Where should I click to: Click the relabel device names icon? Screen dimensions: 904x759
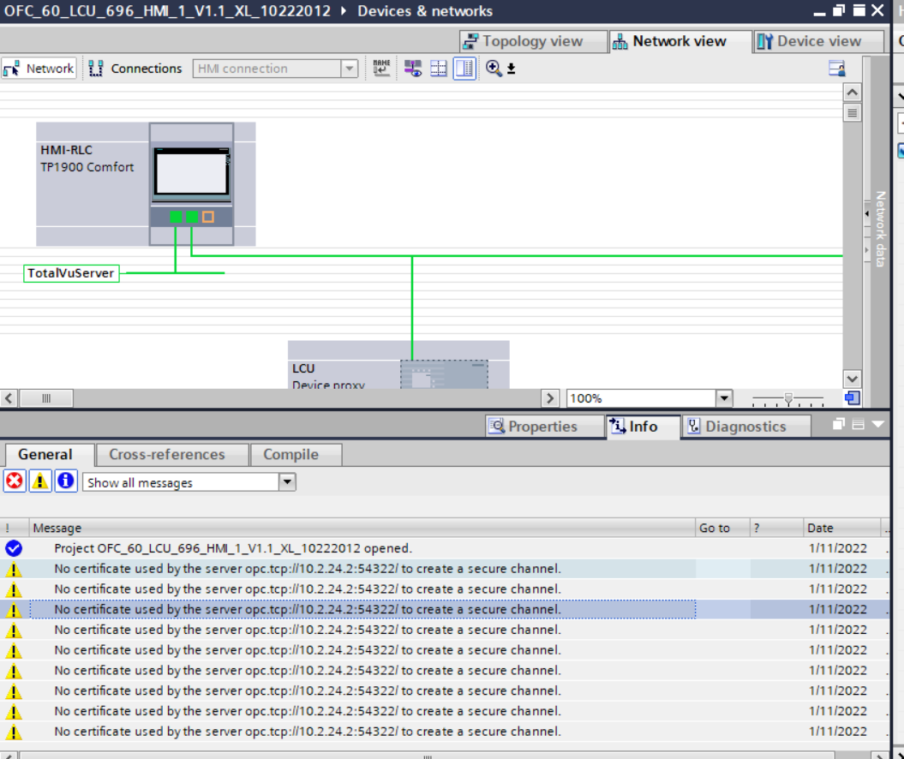(x=381, y=69)
